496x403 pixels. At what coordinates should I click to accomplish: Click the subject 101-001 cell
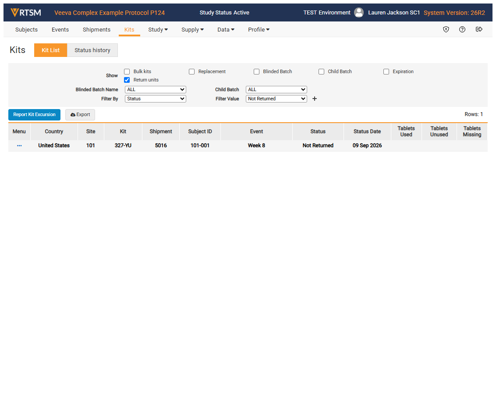200,145
